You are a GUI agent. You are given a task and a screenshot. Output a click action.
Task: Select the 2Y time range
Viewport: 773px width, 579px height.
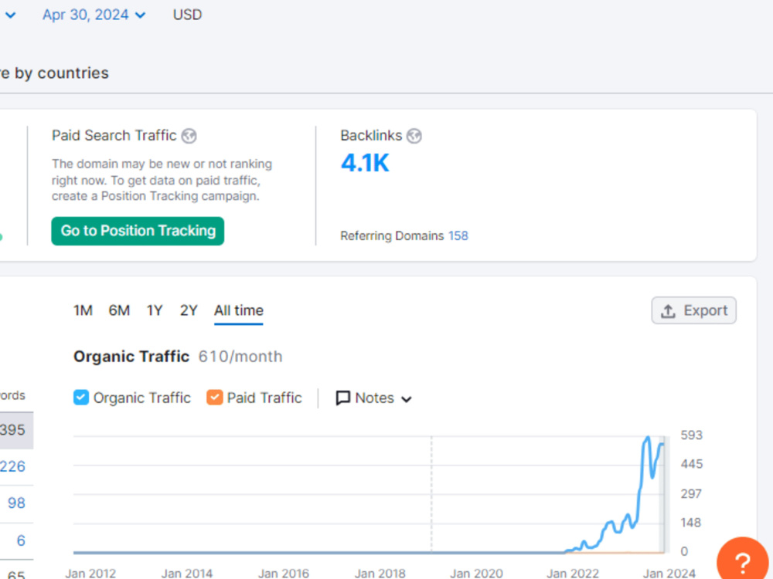[189, 310]
